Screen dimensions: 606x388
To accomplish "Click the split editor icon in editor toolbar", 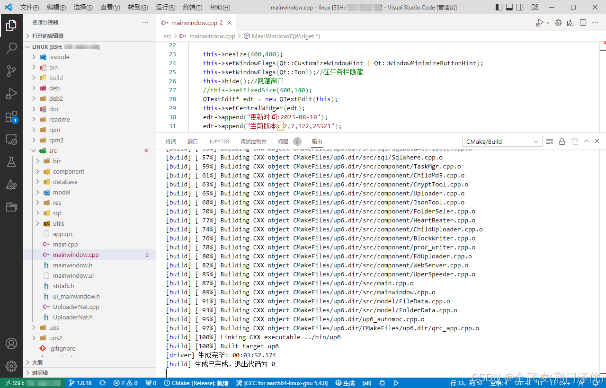I will click(583, 23).
